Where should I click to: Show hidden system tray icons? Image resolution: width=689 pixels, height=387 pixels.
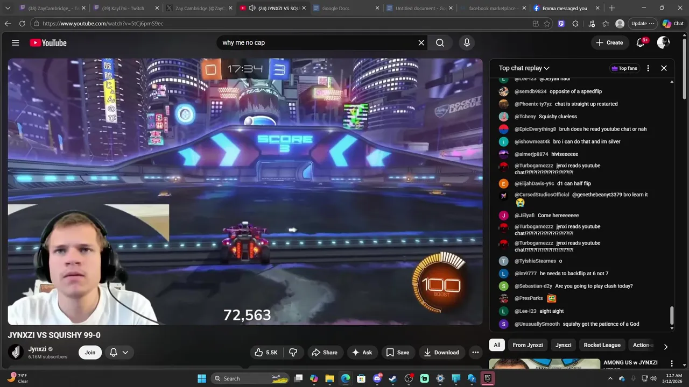[610, 378]
